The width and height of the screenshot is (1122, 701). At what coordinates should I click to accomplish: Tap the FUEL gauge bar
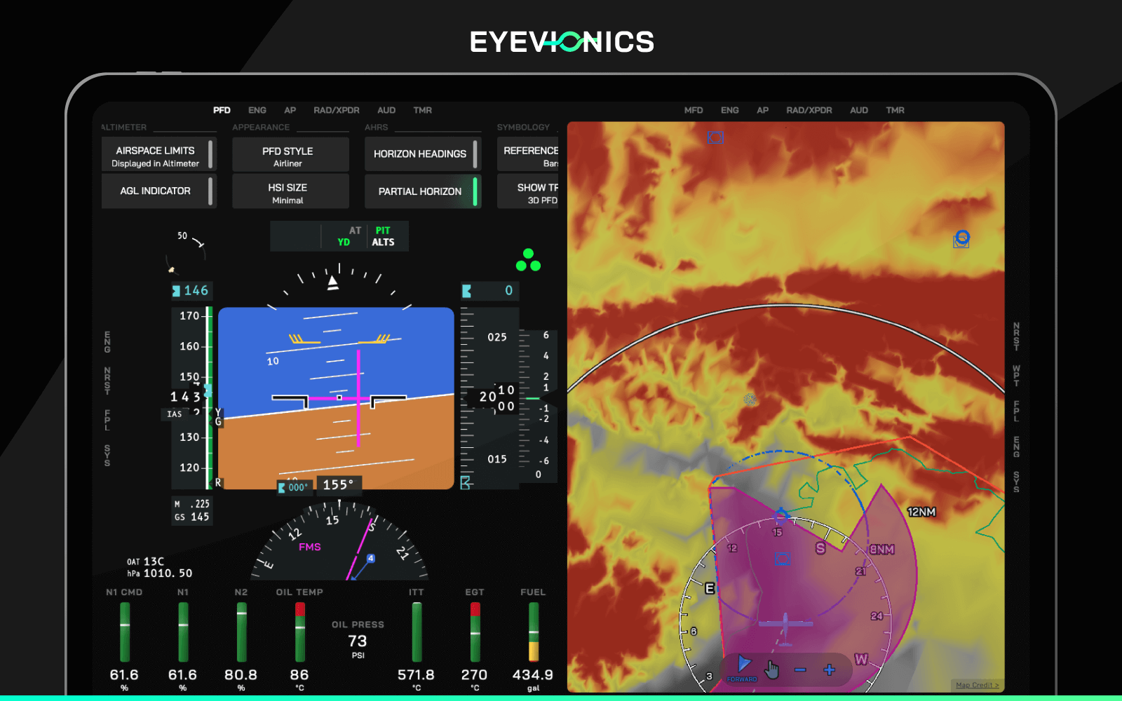tap(534, 632)
